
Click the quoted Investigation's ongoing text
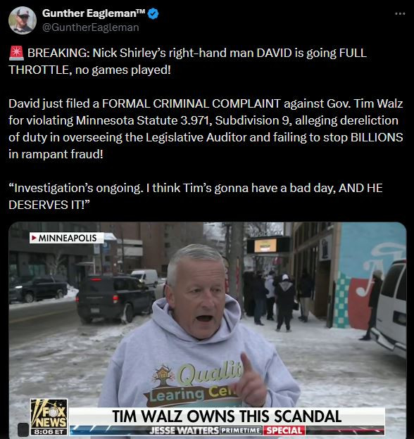[196, 196]
